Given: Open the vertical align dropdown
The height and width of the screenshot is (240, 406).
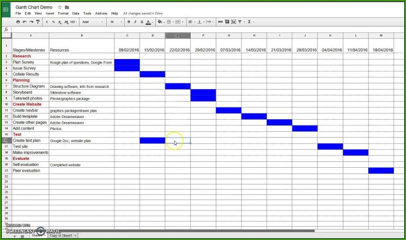Looking at the screenshot, I should (x=201, y=22).
